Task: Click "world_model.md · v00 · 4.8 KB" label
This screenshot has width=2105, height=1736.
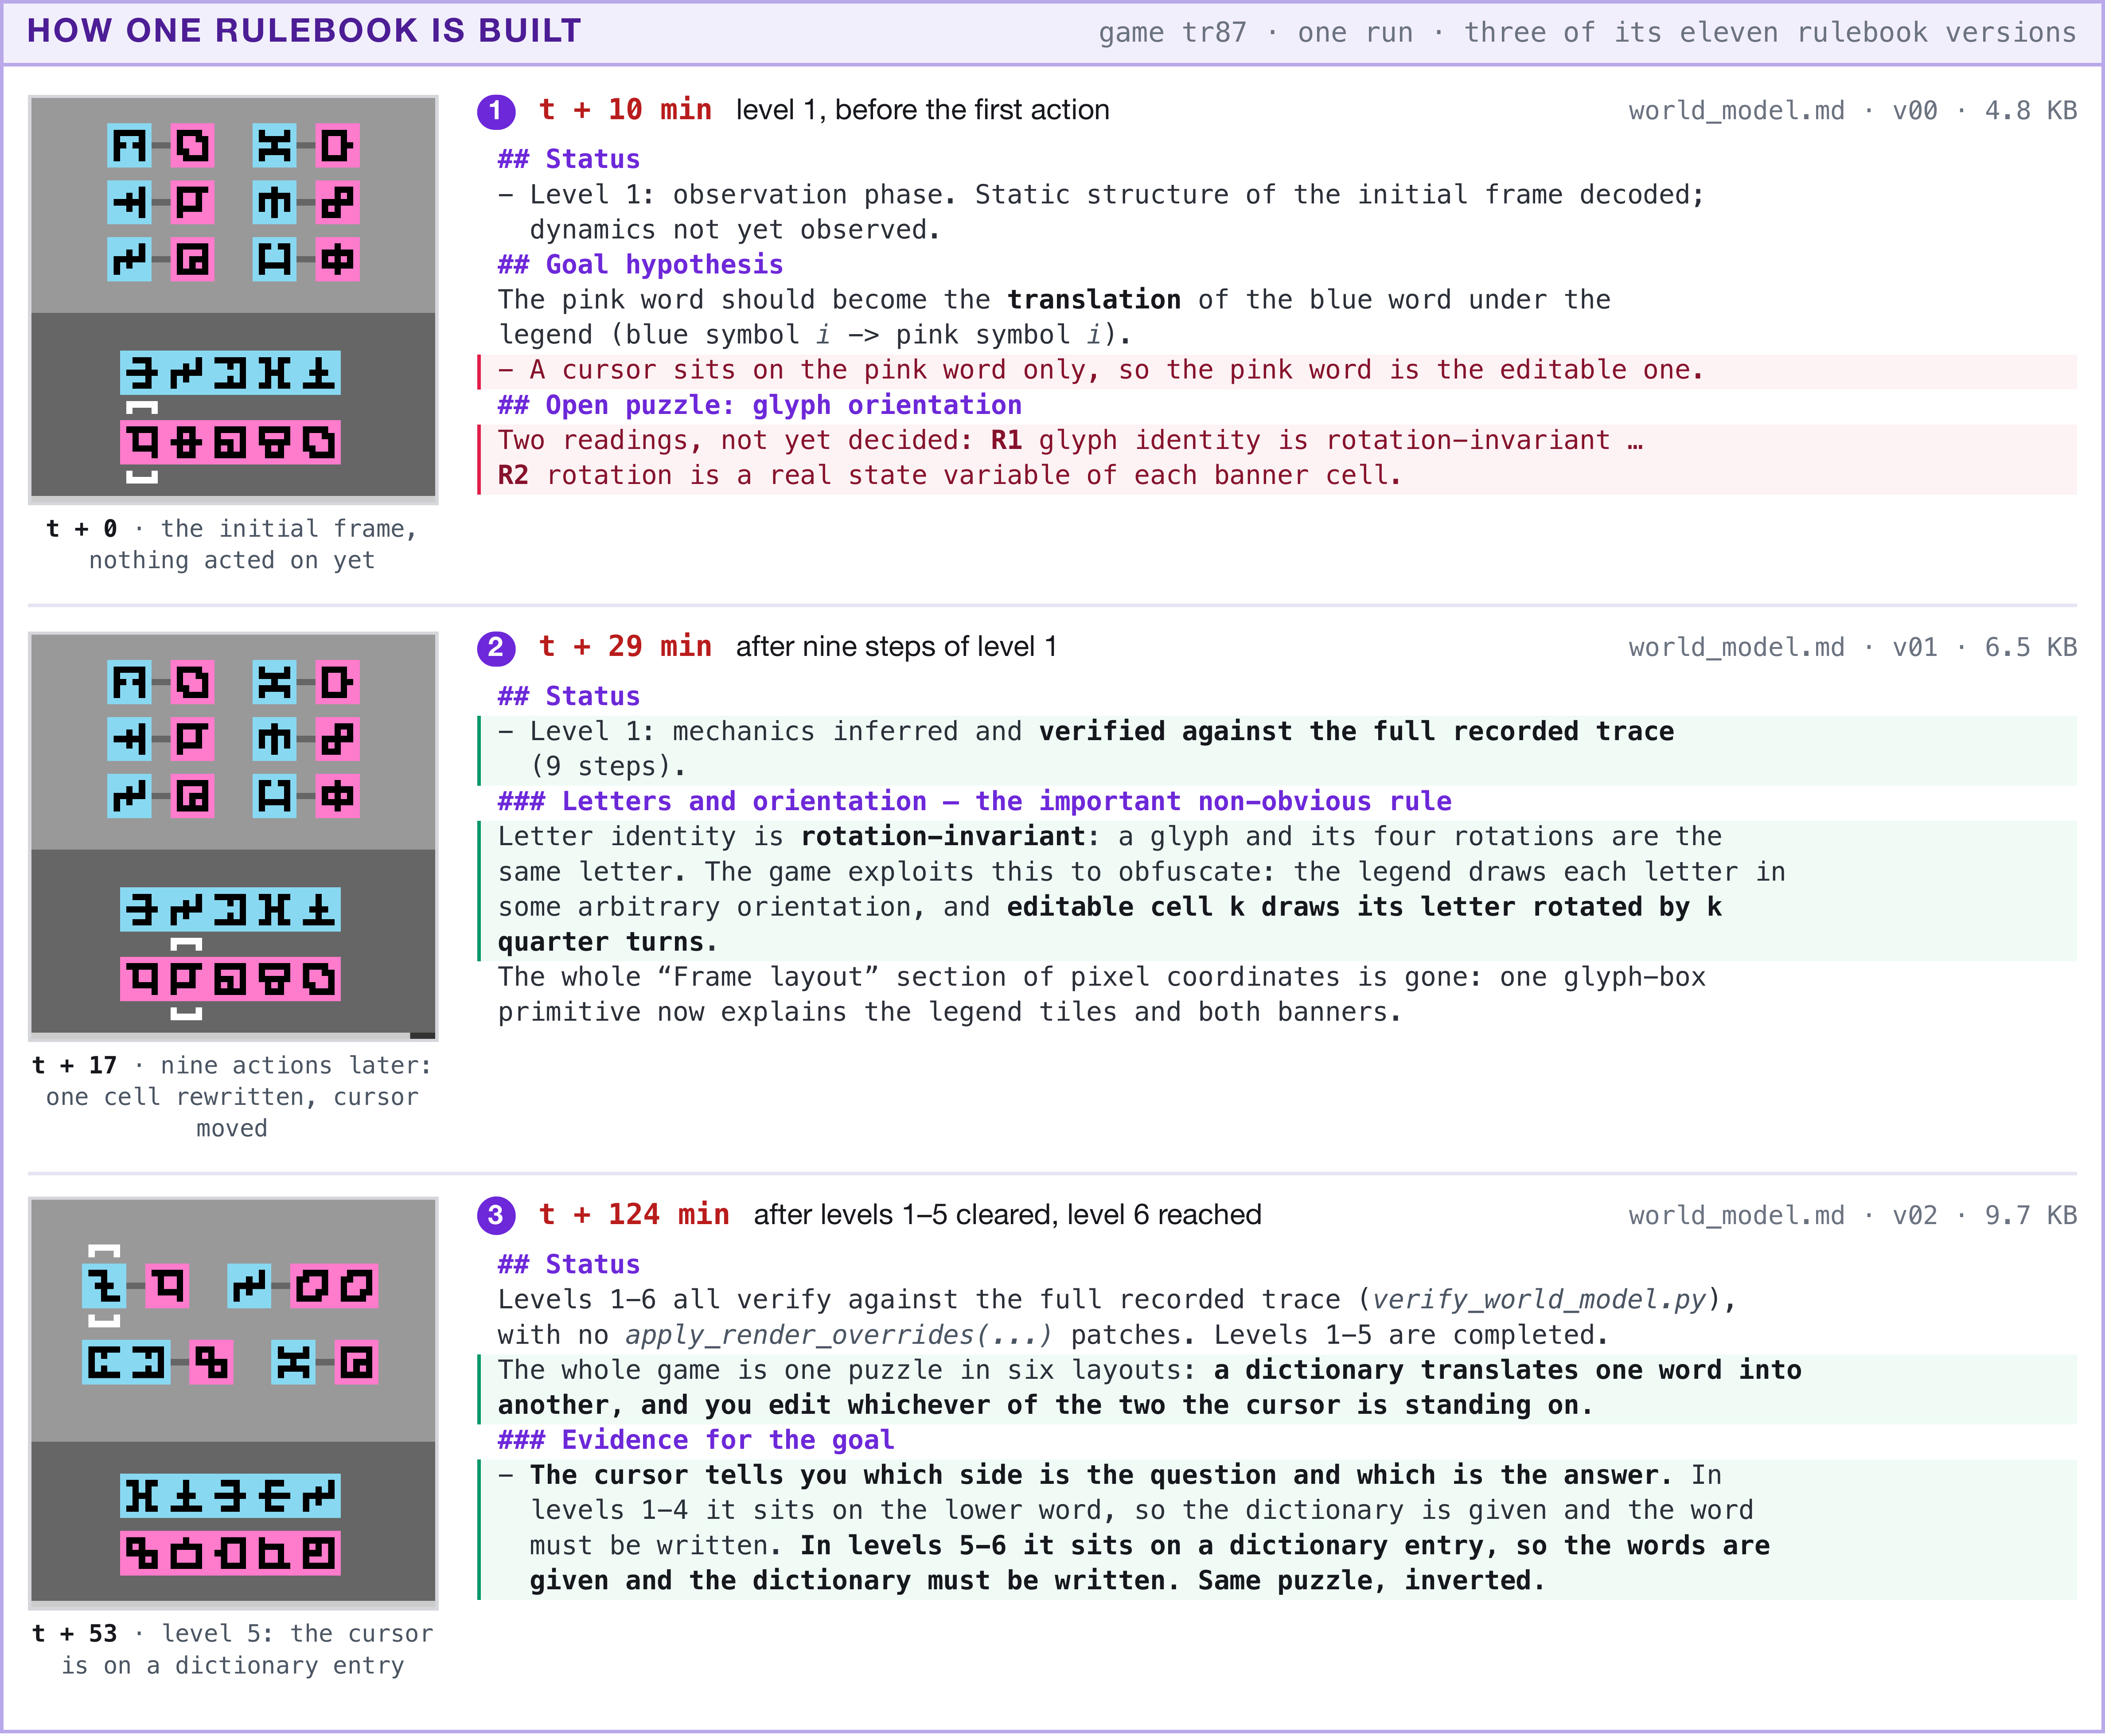Action: pyautogui.click(x=1852, y=111)
